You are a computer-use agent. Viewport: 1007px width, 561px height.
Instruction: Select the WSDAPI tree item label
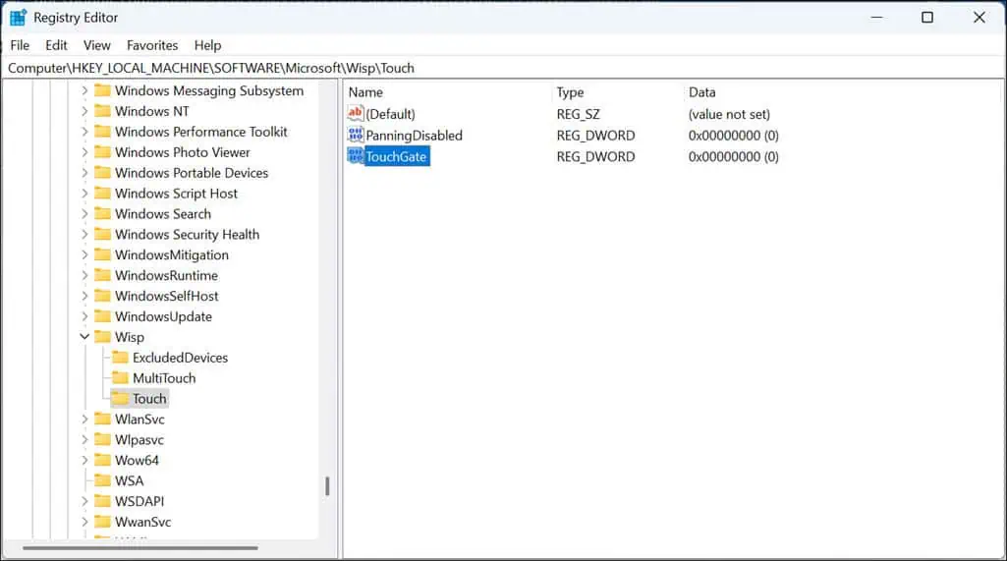click(x=140, y=501)
